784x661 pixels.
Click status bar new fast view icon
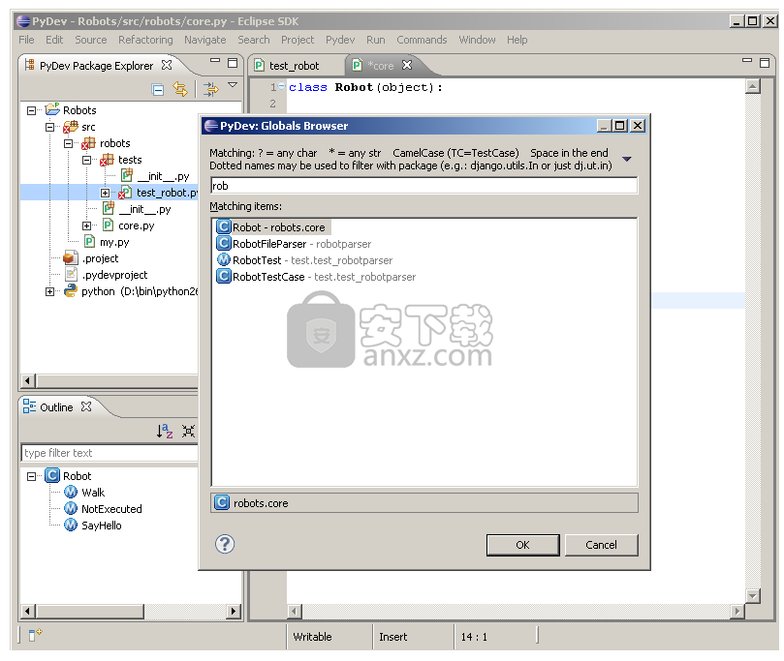tap(35, 634)
